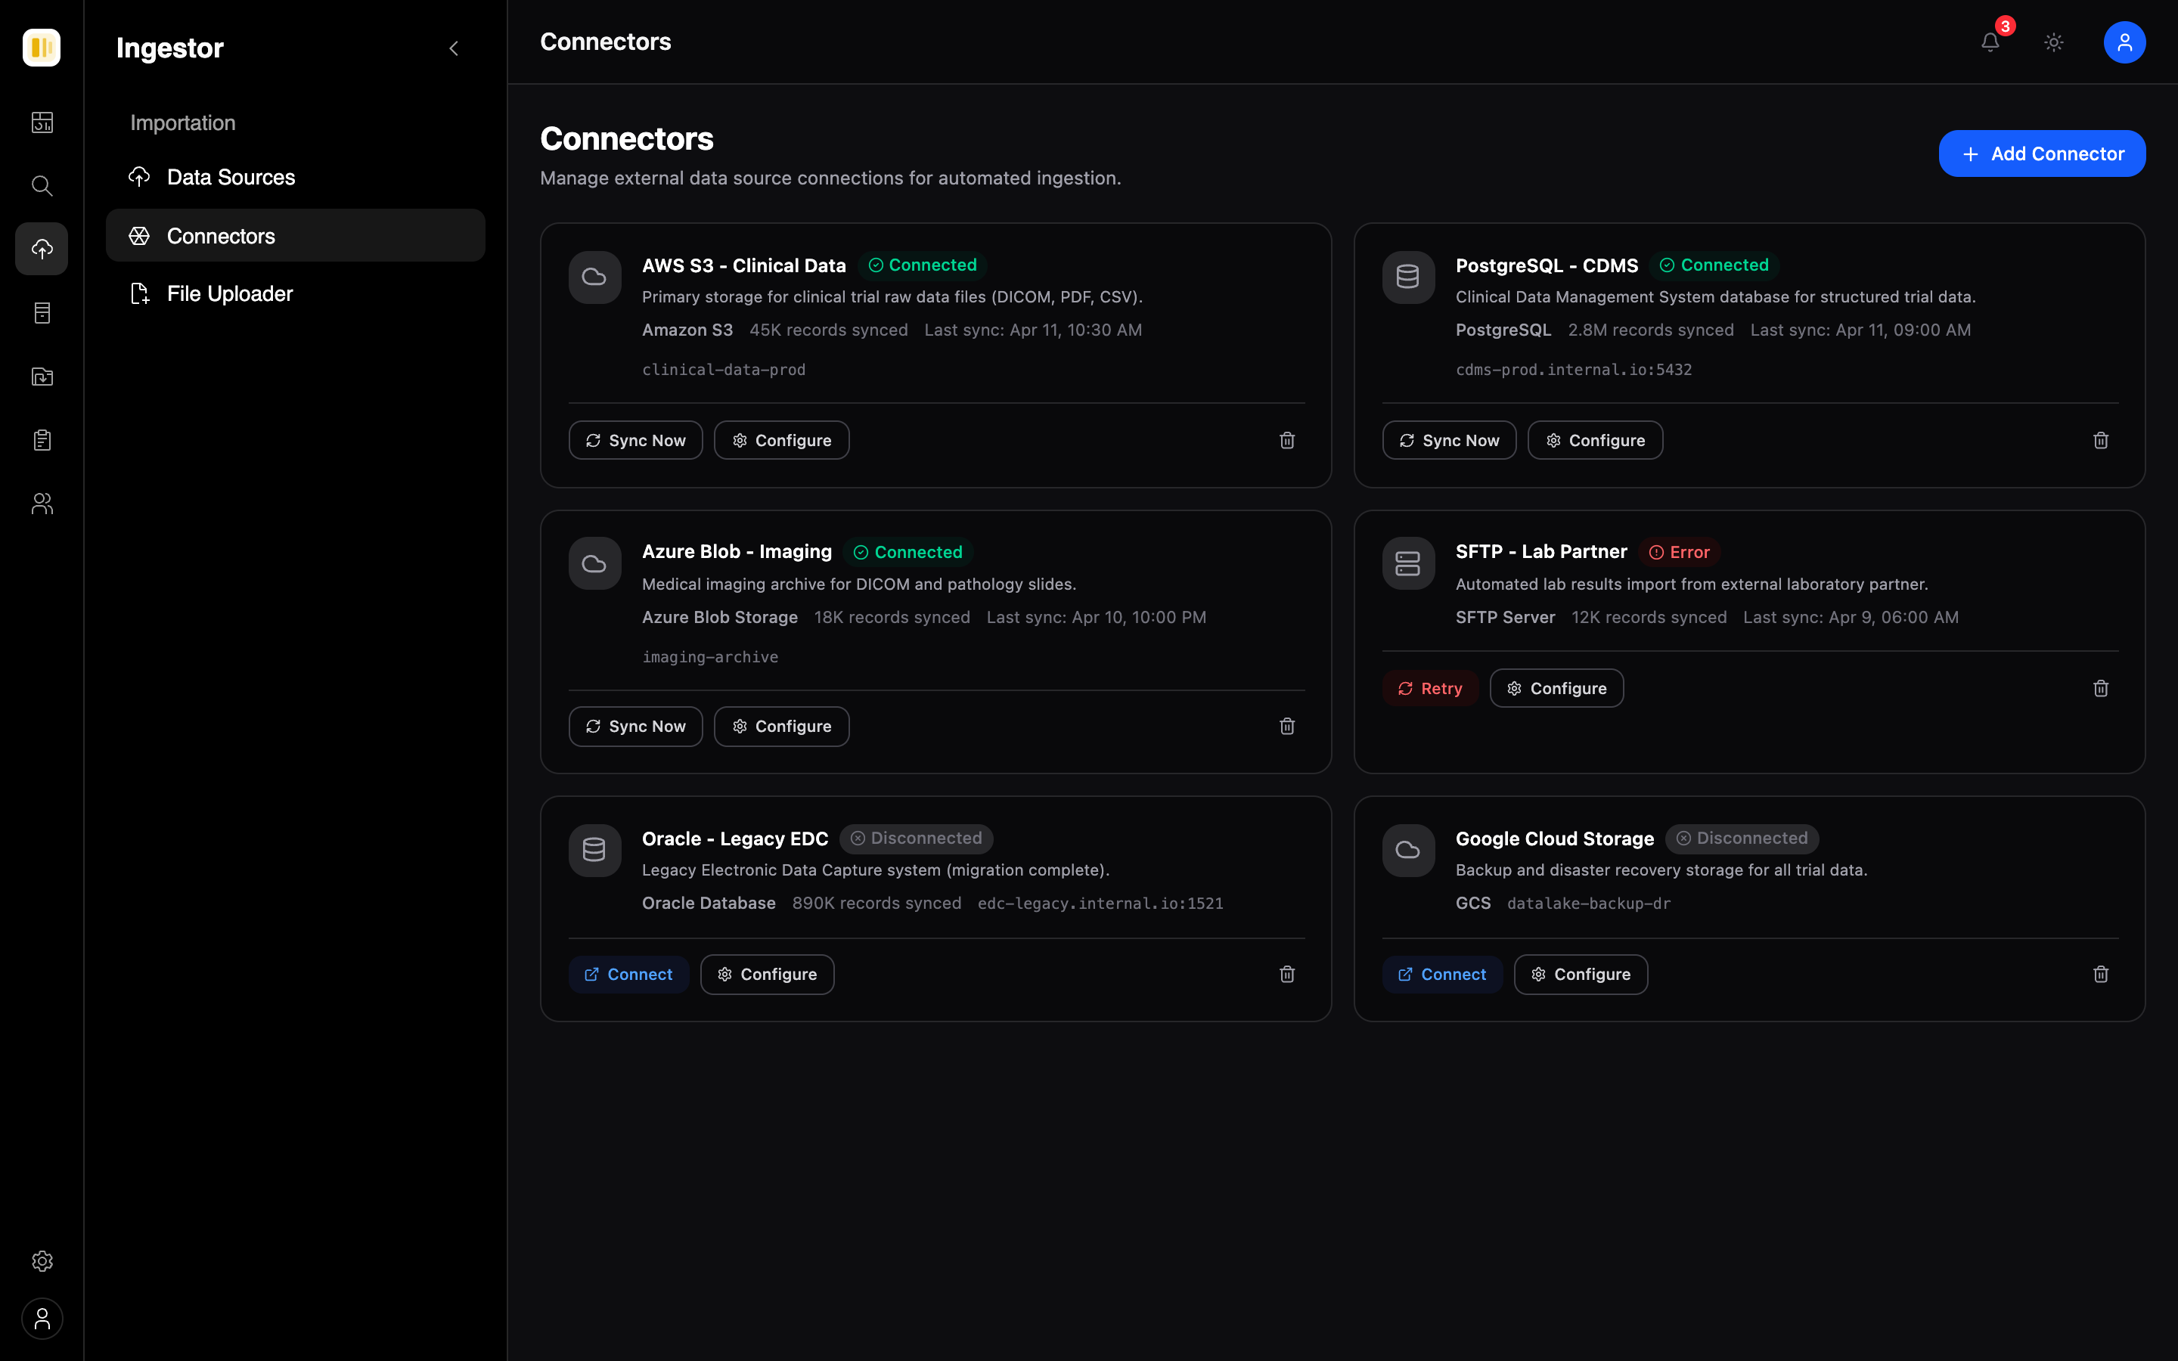Viewport: 2178px width, 1361px height.
Task: Click Sync Now on AWS S3 - Clinical Data
Action: point(635,440)
